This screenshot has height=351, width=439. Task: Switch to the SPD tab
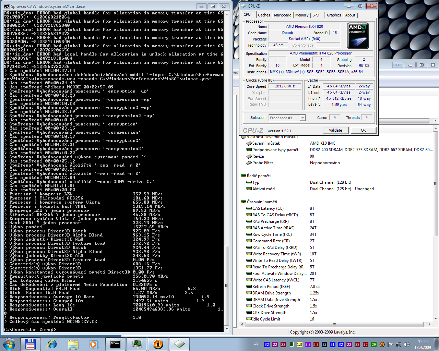(316, 15)
